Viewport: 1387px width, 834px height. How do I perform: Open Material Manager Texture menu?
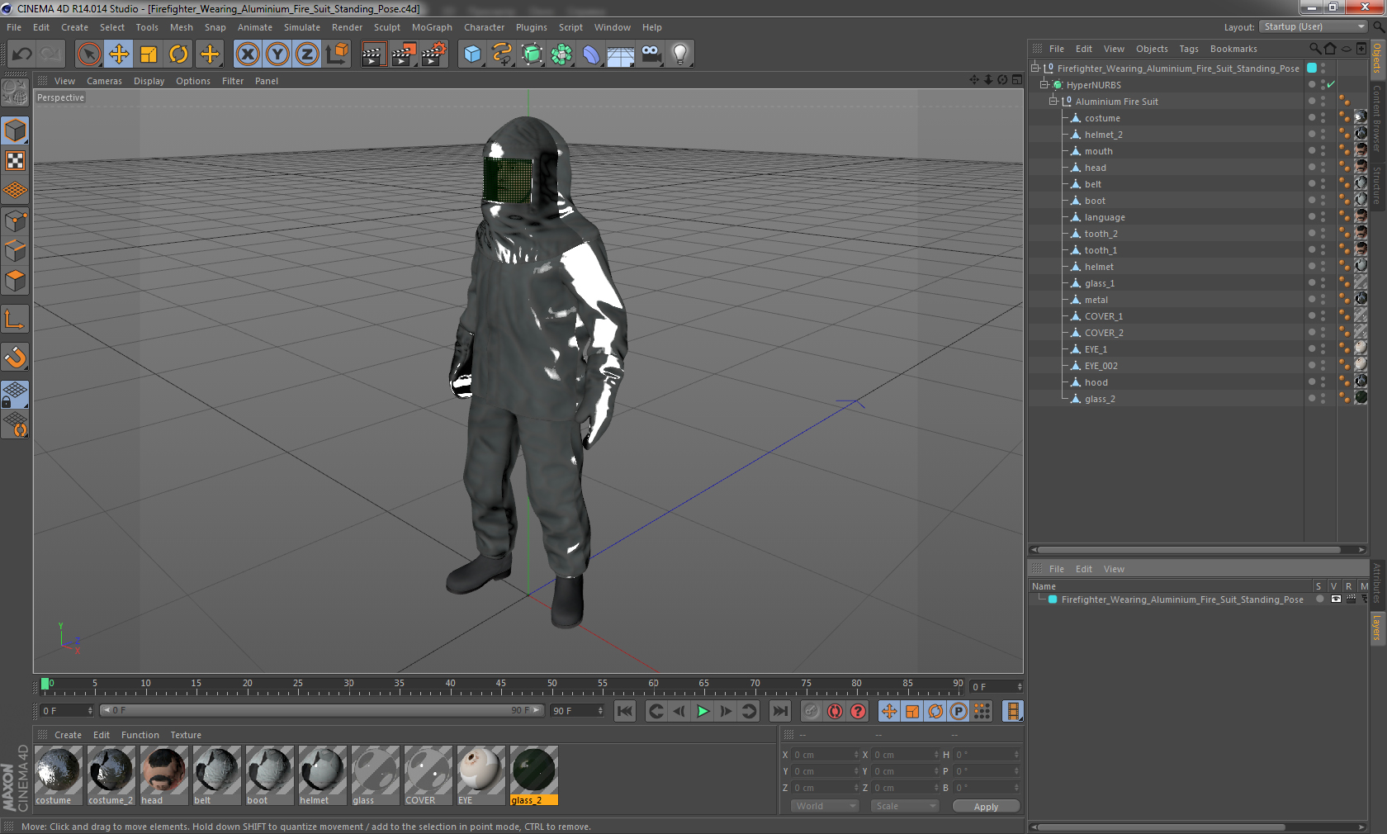point(186,735)
